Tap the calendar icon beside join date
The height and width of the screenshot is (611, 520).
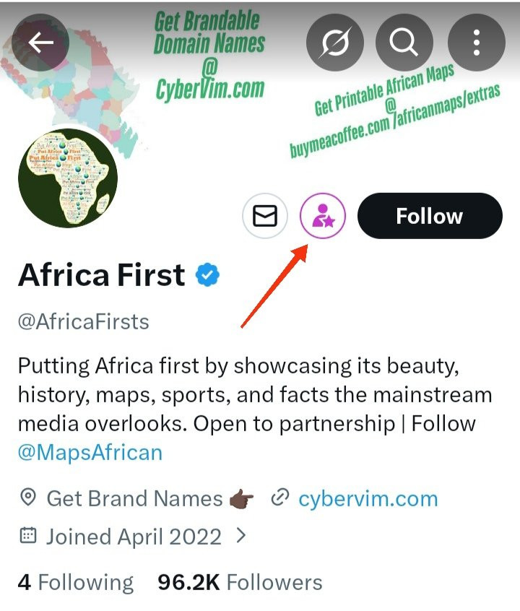(28, 537)
